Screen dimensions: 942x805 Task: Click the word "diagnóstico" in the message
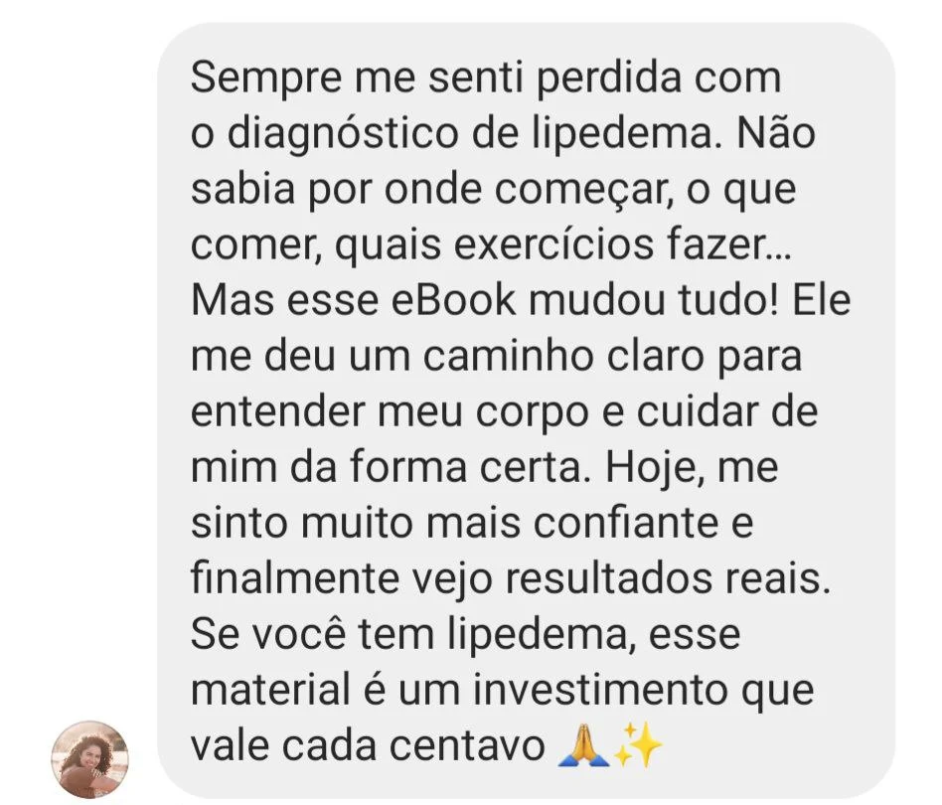pyautogui.click(x=343, y=134)
